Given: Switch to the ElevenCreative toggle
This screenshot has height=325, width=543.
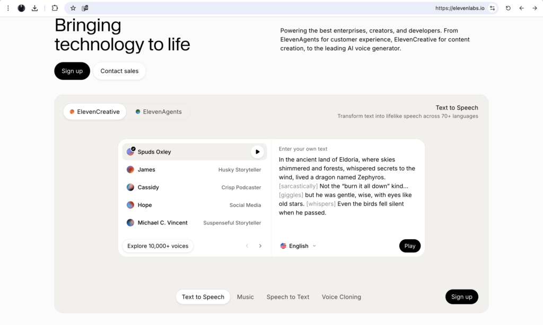Looking at the screenshot, I should 95,112.
